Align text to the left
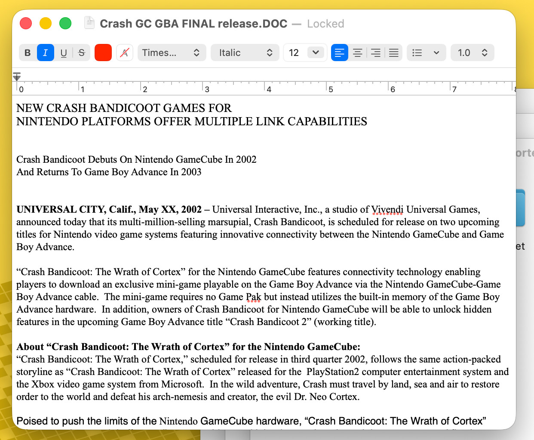Image resolution: width=534 pixels, height=440 pixels. point(340,53)
